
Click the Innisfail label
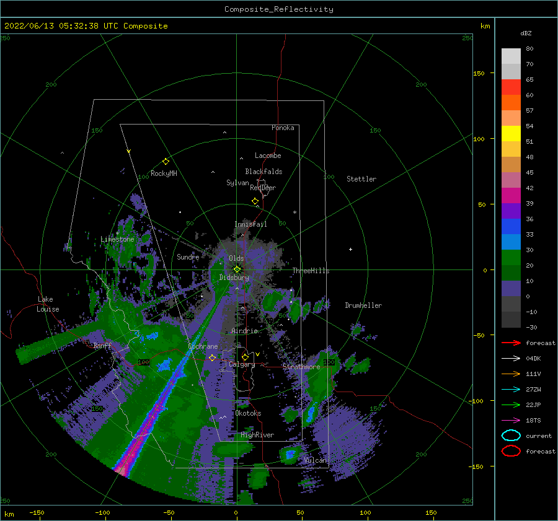pos(250,224)
